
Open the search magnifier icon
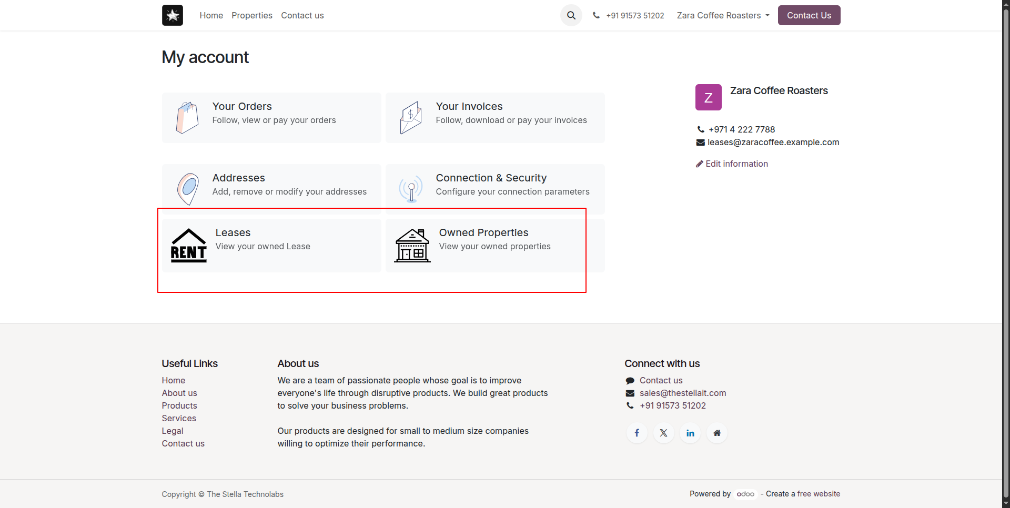click(x=571, y=15)
